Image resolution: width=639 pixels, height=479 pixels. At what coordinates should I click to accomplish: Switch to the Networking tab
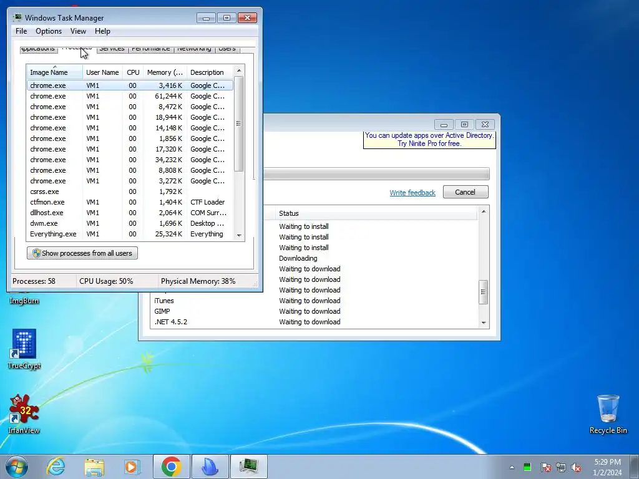coord(194,49)
